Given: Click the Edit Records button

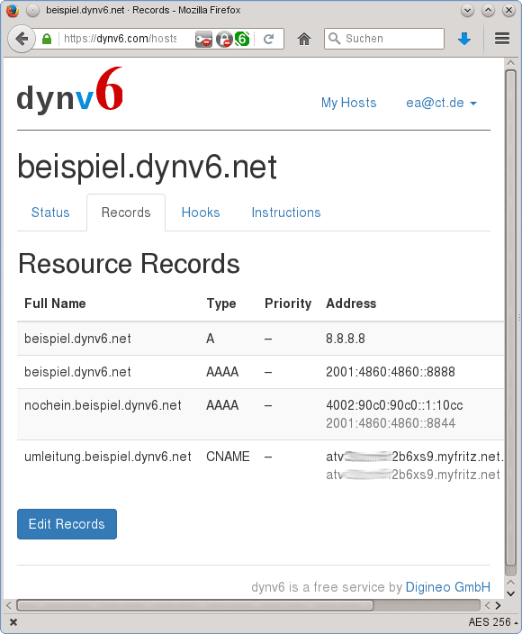Looking at the screenshot, I should 67,524.
